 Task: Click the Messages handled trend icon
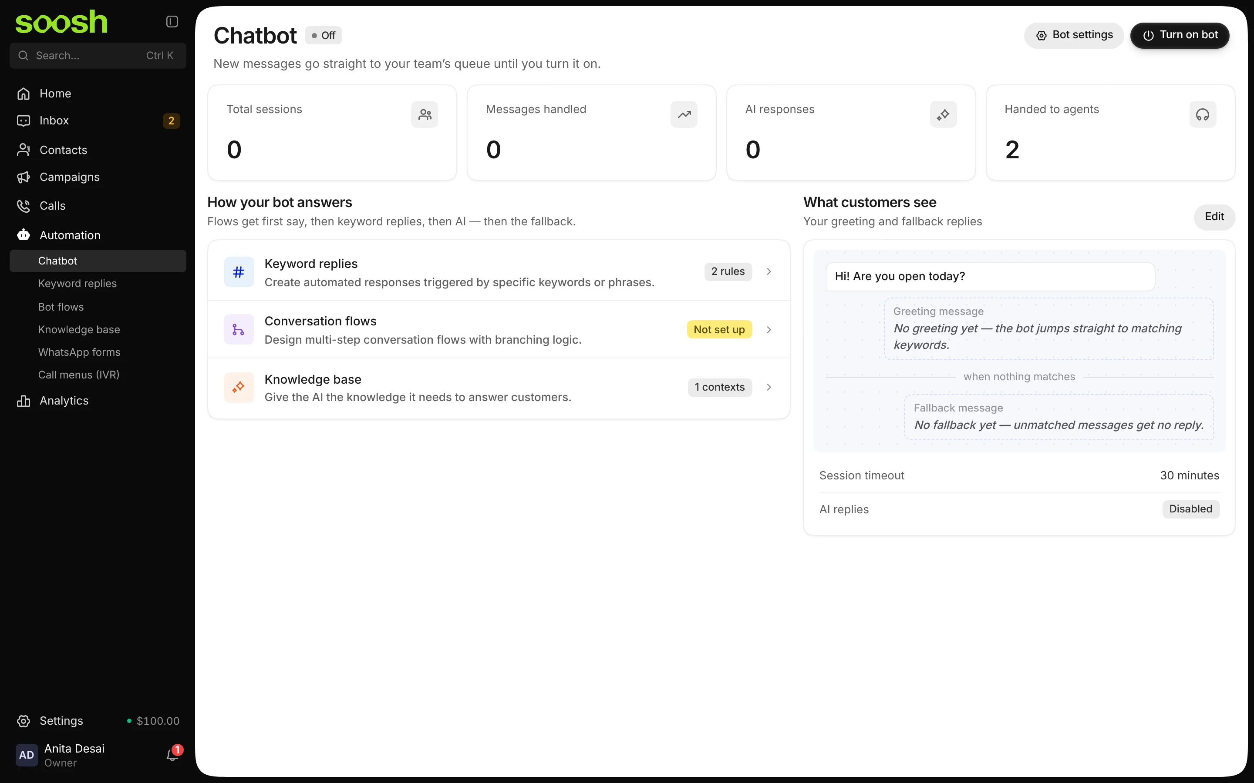tap(684, 114)
